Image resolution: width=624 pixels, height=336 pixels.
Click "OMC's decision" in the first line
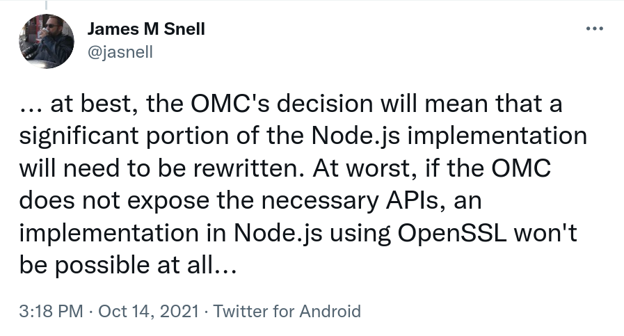tap(282, 104)
